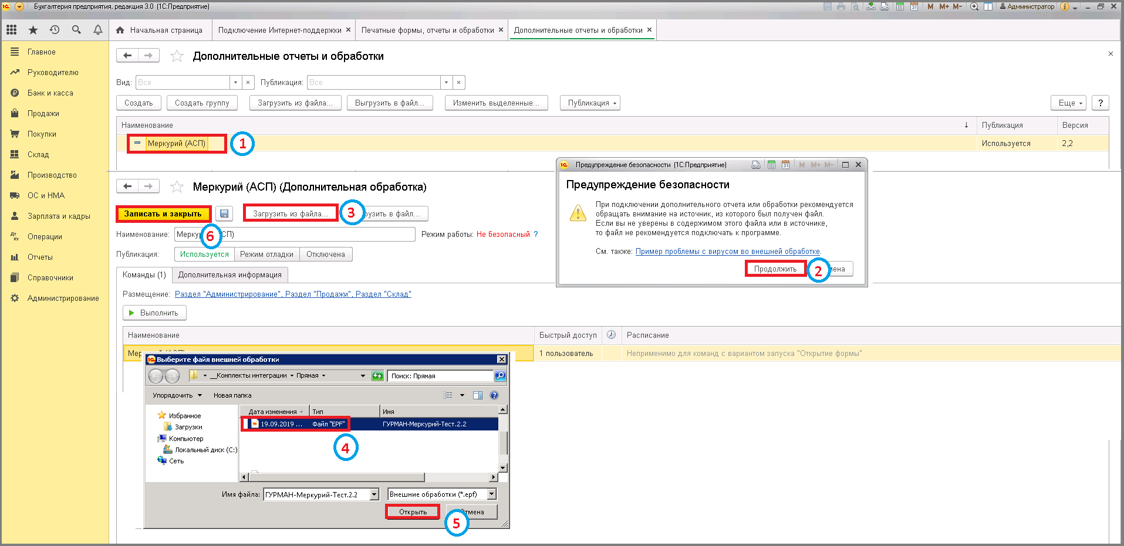Open the calendar icon in title bar
The width and height of the screenshot is (1124, 546).
tap(914, 6)
